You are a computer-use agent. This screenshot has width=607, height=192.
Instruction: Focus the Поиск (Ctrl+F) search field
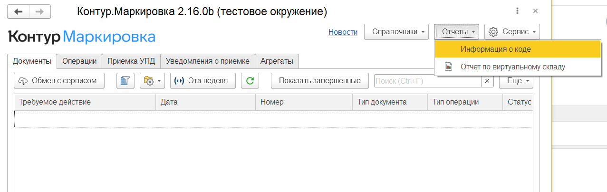coord(428,81)
